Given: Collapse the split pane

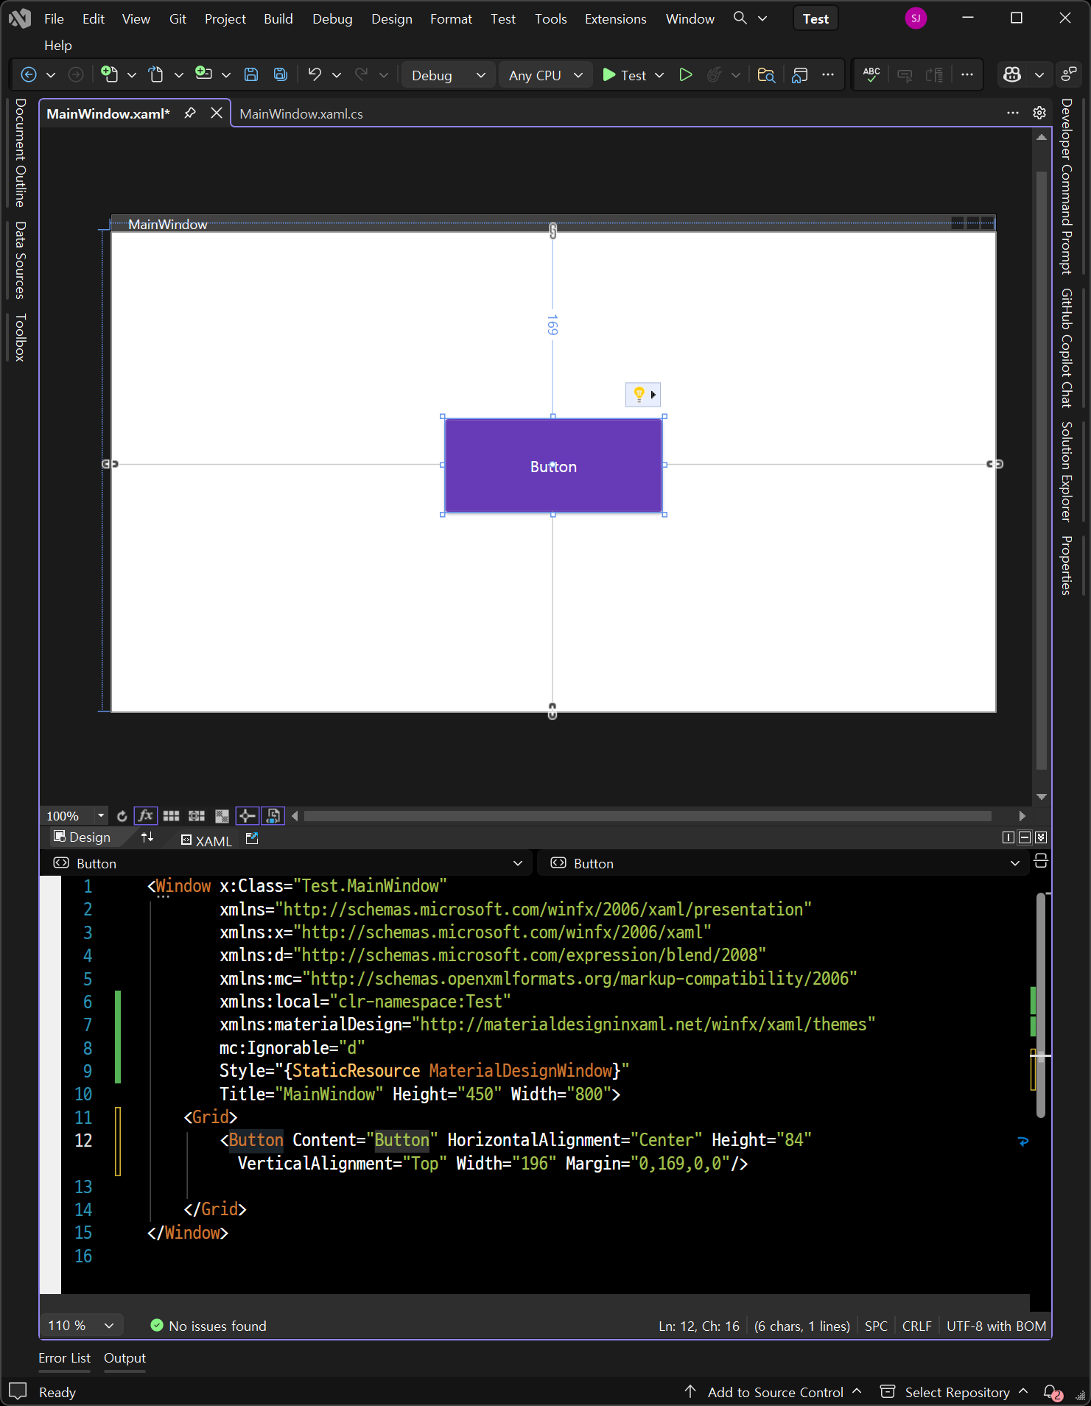Looking at the screenshot, I should click(1041, 837).
